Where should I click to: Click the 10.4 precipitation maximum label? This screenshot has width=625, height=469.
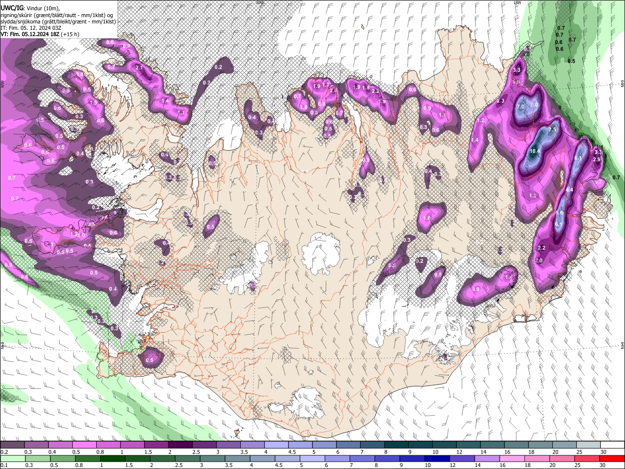pyautogui.click(x=535, y=151)
